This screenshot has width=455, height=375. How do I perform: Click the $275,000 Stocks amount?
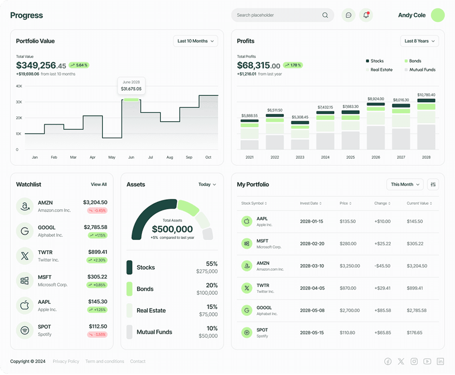(207, 272)
